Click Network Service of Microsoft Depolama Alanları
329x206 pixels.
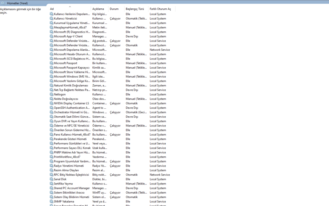click(160, 50)
